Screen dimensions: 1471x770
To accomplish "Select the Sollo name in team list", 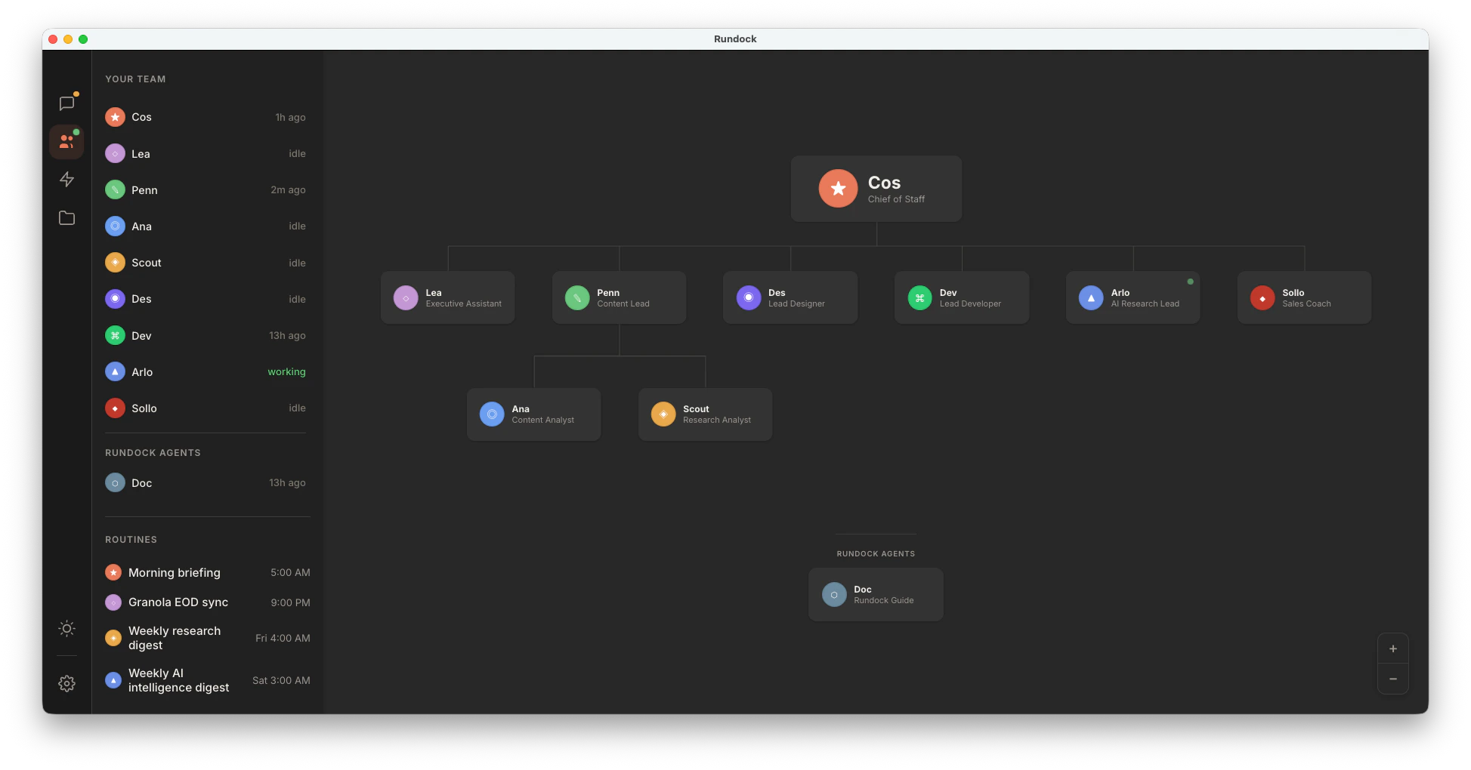I will [144, 408].
